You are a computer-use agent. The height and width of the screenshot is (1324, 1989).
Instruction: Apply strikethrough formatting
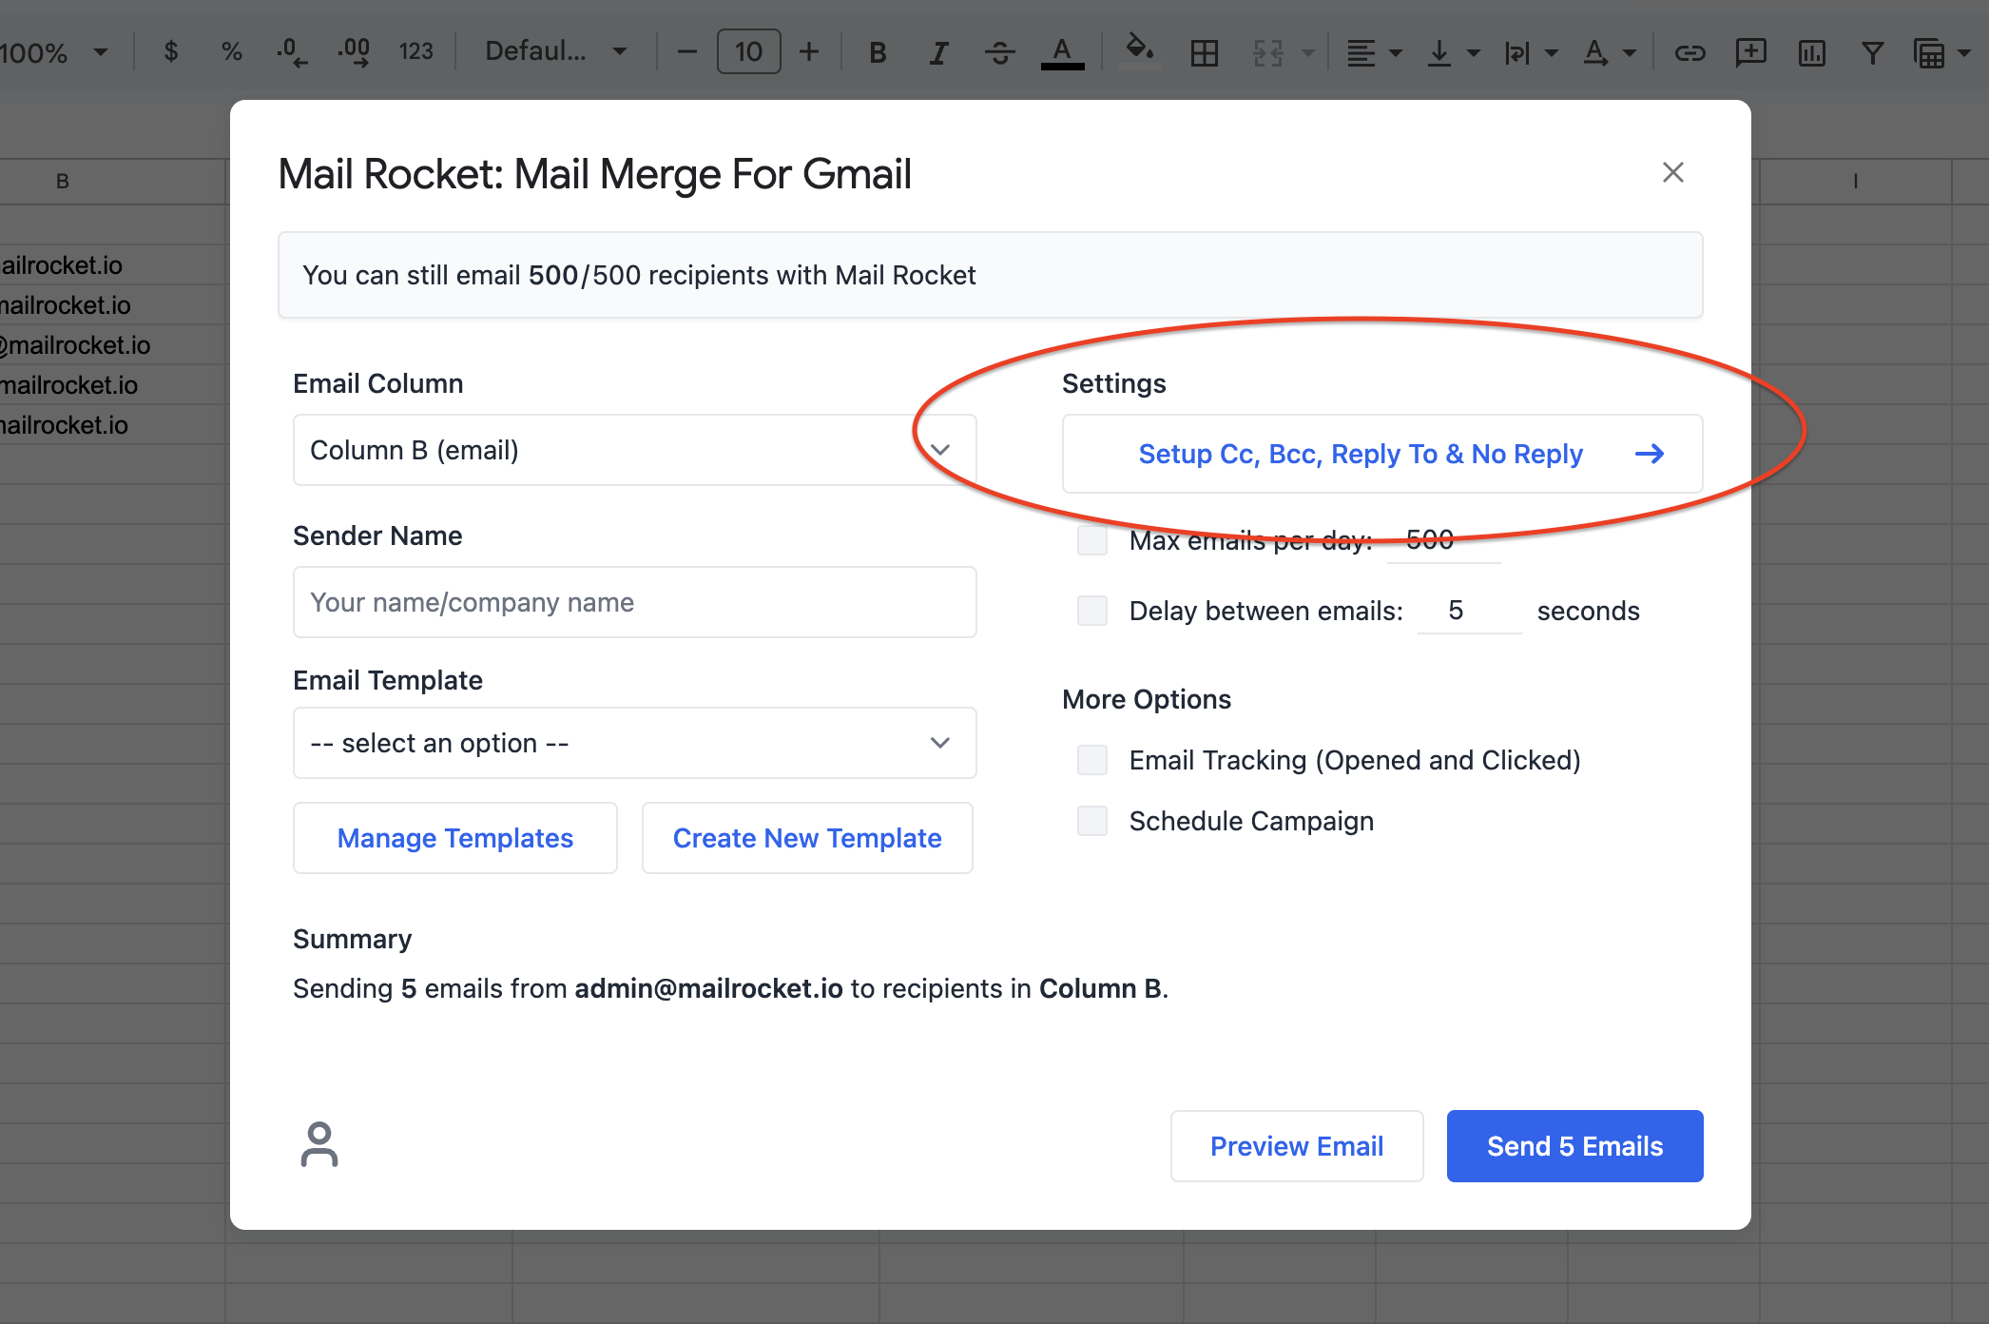[x=999, y=52]
